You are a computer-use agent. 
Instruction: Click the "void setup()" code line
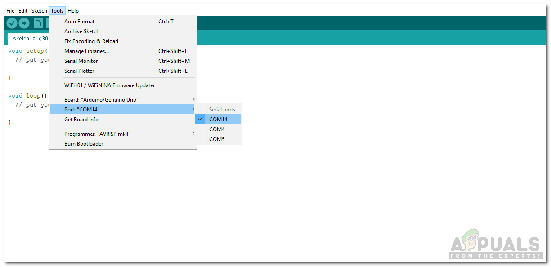tap(29, 51)
